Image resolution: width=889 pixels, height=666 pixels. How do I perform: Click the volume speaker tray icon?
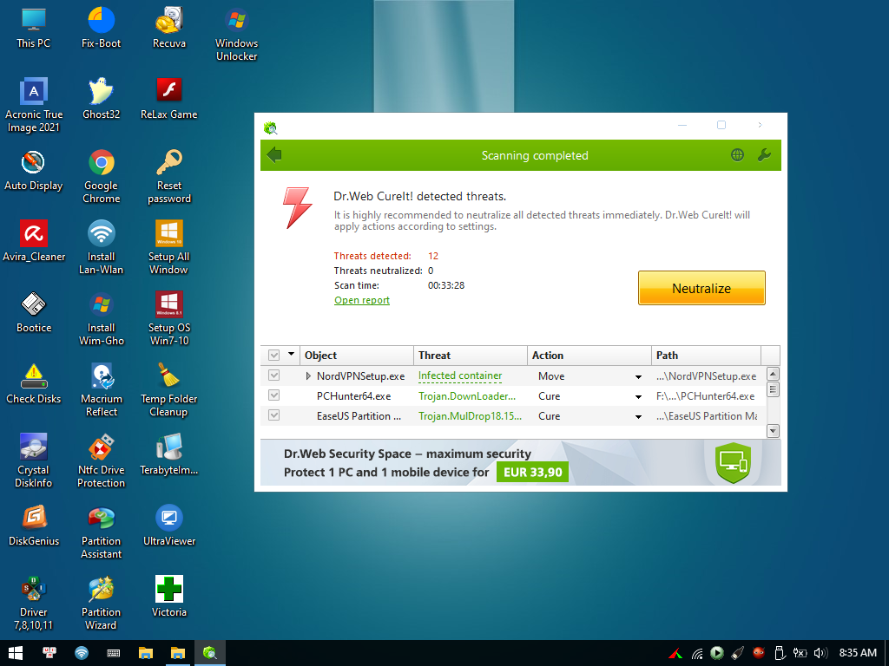pyautogui.click(x=820, y=653)
